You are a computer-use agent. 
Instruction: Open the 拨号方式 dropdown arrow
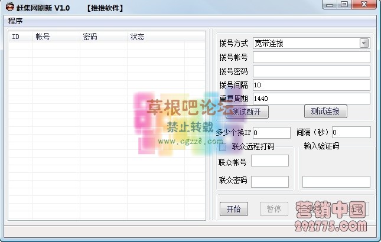364,44
